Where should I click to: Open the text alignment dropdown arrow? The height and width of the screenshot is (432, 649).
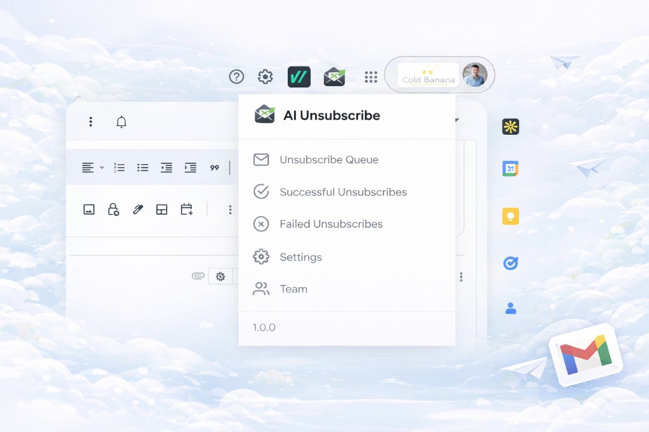point(101,167)
